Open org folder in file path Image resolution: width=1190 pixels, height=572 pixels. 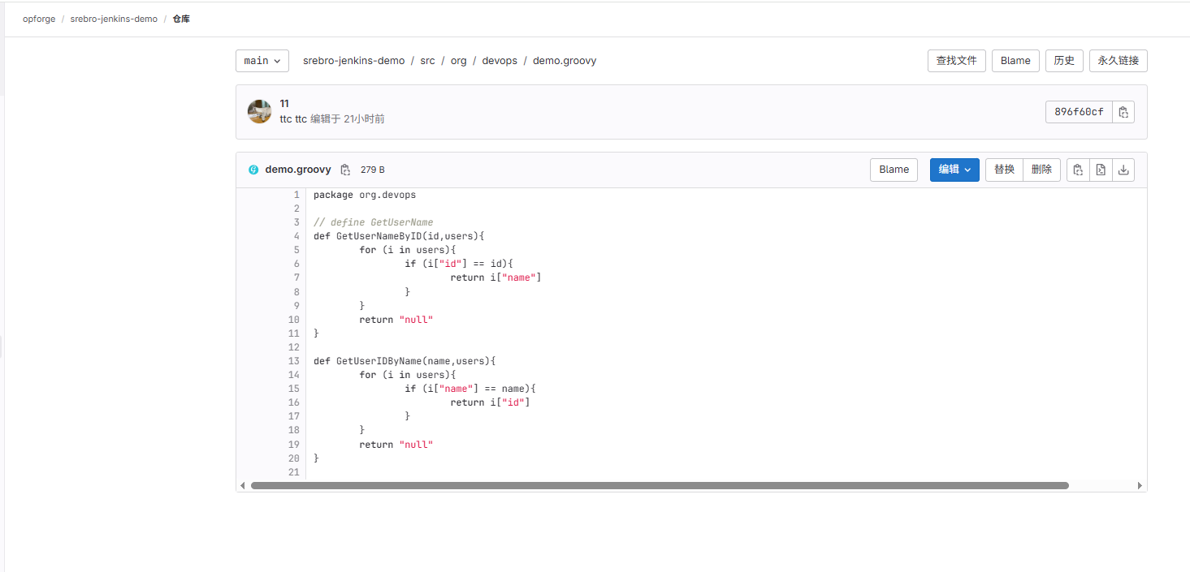459,61
